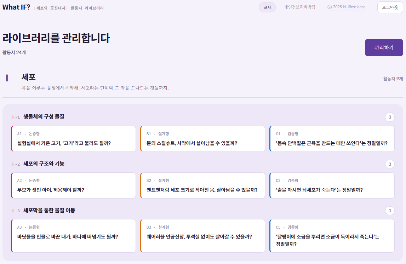Click the 교사 role badge
This screenshot has height=264, width=406.
click(x=267, y=7)
